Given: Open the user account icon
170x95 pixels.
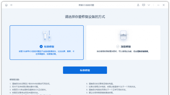Looking at the screenshot, I should click(x=138, y=5).
